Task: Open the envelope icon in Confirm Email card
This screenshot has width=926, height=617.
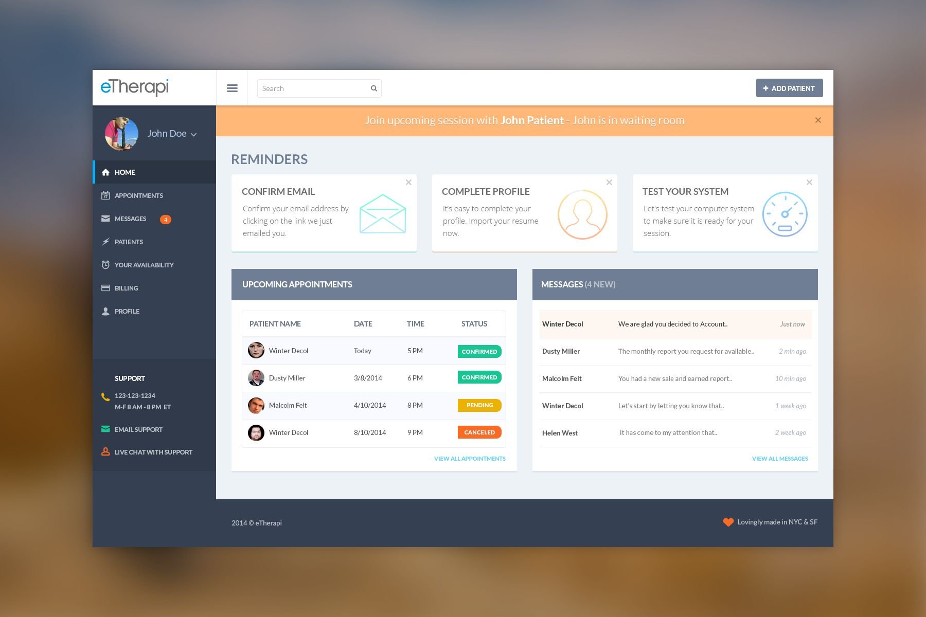Action: tap(383, 214)
